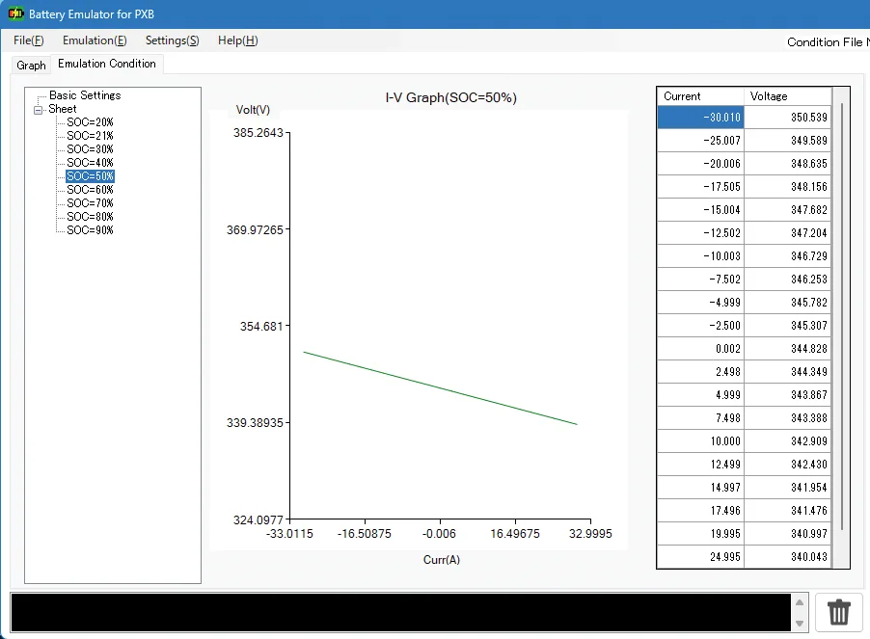Select voltage cell 347.682
The width and height of the screenshot is (870, 639).
click(787, 209)
